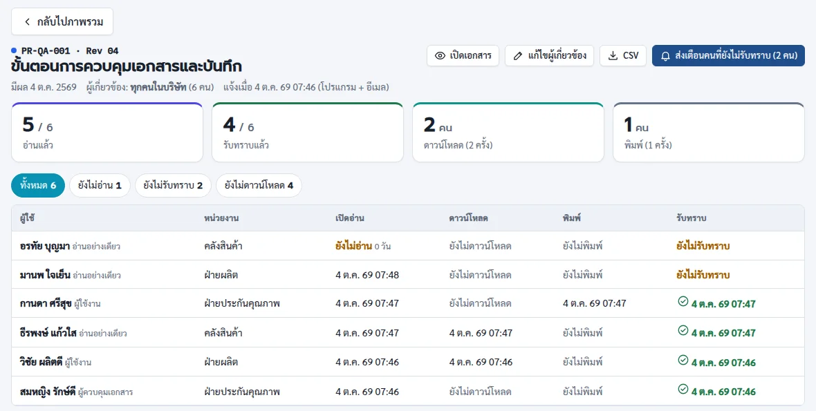Viewport: 816px width, 411px height.
Task: Click the ดาวน์โหลด column header
Action: [x=468, y=218]
